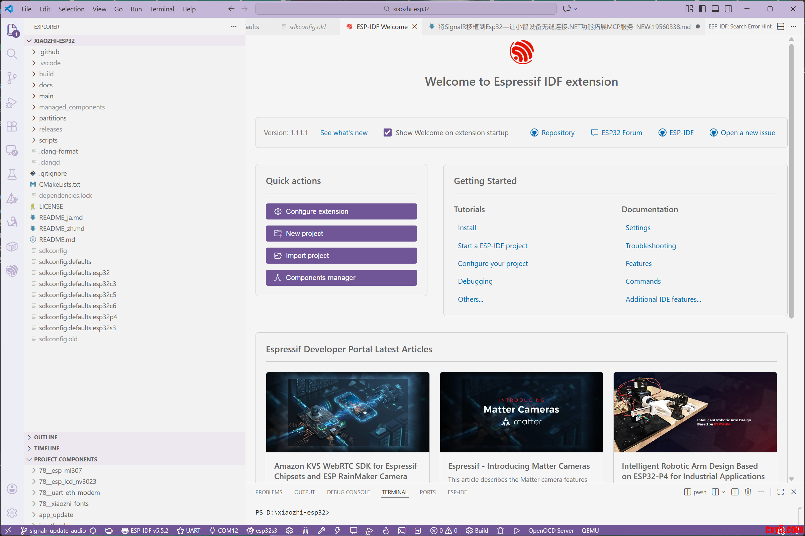Click the Configure extension button
The image size is (805, 536).
(x=341, y=211)
